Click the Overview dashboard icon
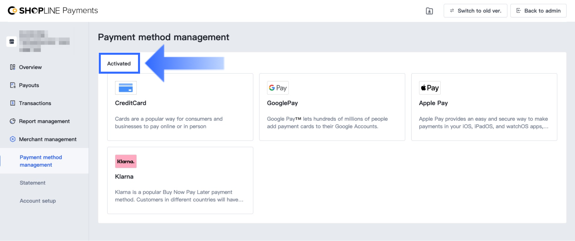575x241 pixels. pyautogui.click(x=13, y=67)
